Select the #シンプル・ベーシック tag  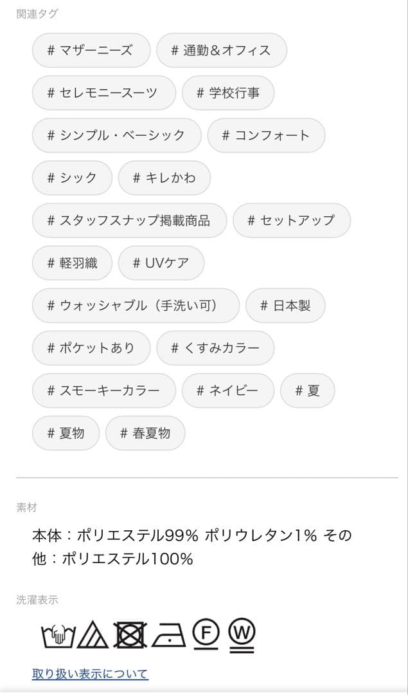coord(116,135)
